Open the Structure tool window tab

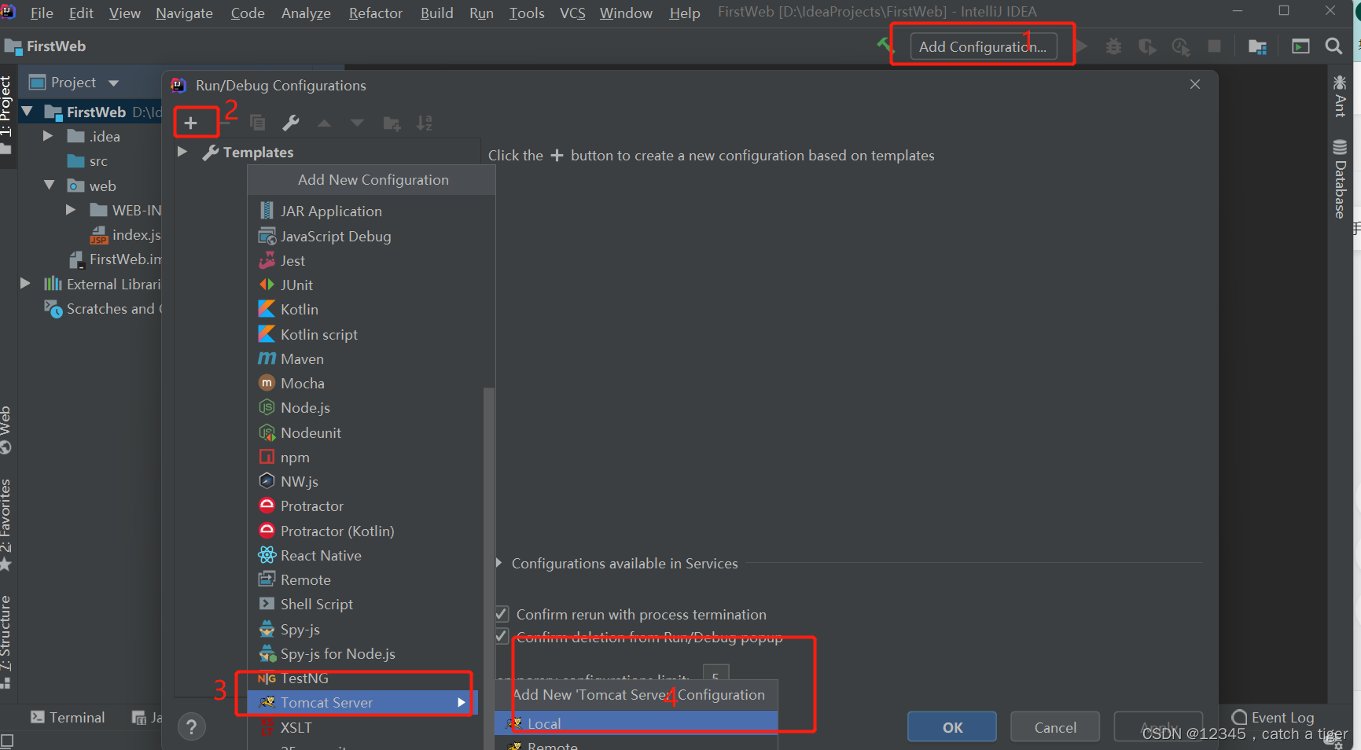click(6, 642)
